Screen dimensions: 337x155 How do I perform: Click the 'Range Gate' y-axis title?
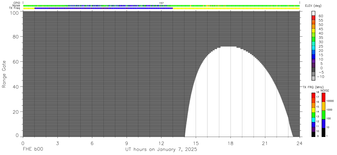(4, 74)
